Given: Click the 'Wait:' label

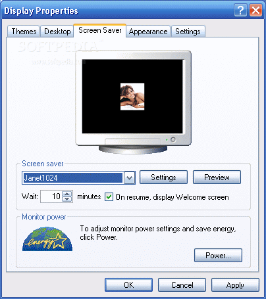Looking at the screenshot, I should coord(30,196).
